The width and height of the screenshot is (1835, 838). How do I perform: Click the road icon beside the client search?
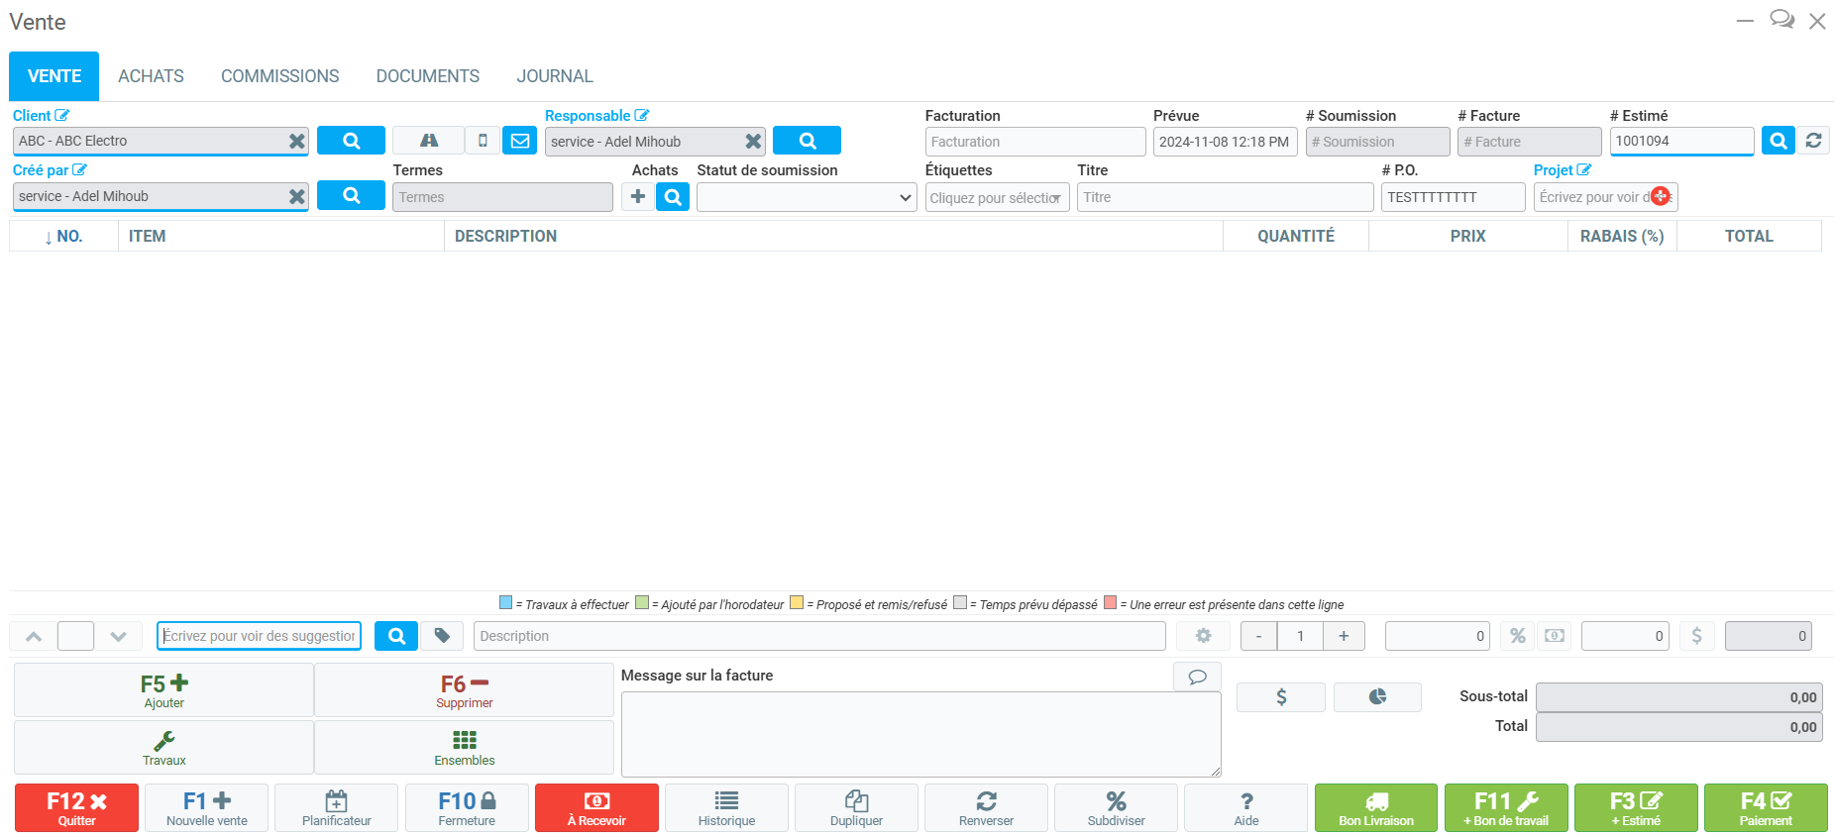(428, 141)
